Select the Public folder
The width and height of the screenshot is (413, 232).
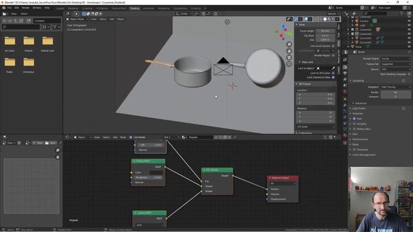tap(10, 65)
